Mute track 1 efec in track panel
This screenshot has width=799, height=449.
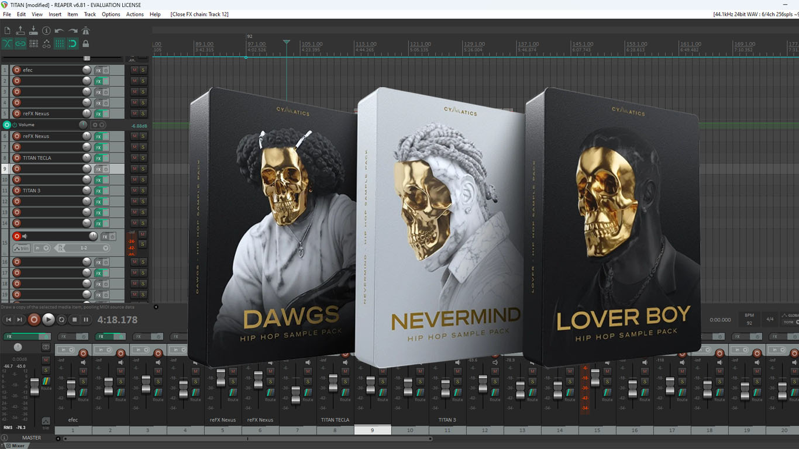pos(135,70)
